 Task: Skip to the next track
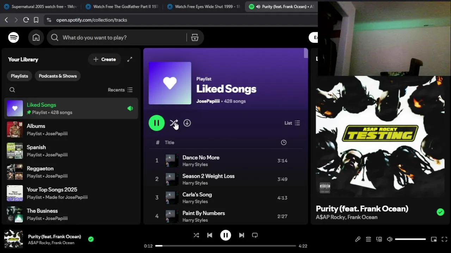coord(241,235)
